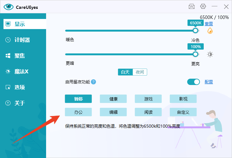
Task: Open the 计时器 timer section
Action: [x=22, y=40]
